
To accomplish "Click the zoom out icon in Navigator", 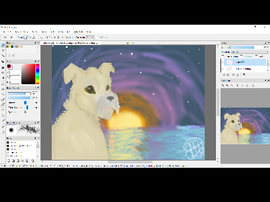I will tap(227, 85).
